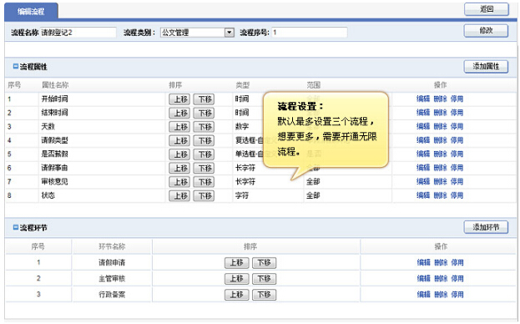
Task: Disable the 请假申请 step
Action: 457,262
